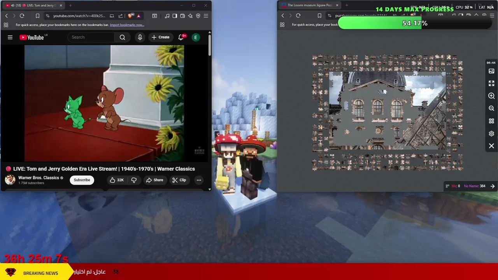The image size is (498, 280).
Task: Share the live stream video
Action: [x=154, y=180]
